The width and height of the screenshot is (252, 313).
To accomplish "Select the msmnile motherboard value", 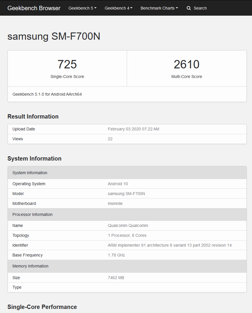I will [x=115, y=204].
